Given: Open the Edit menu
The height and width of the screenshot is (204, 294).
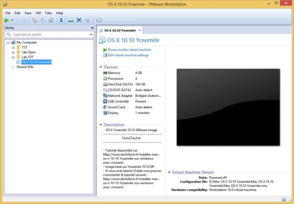Looking at the screenshot, I should point(17,13).
